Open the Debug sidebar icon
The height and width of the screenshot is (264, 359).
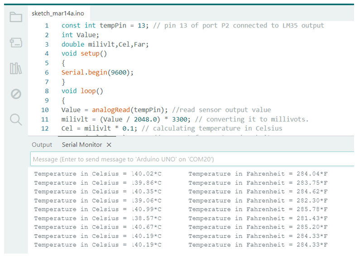16,94
